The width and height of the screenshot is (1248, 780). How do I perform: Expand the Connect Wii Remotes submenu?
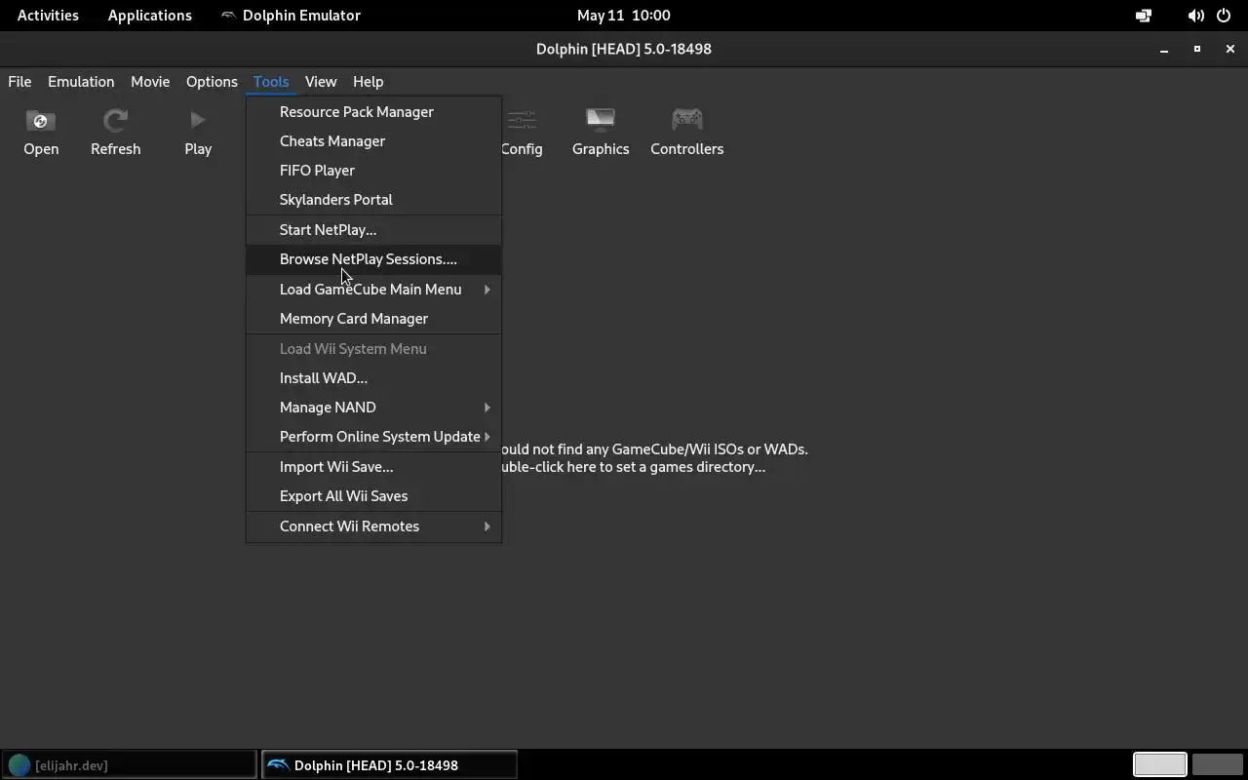pyautogui.click(x=373, y=526)
